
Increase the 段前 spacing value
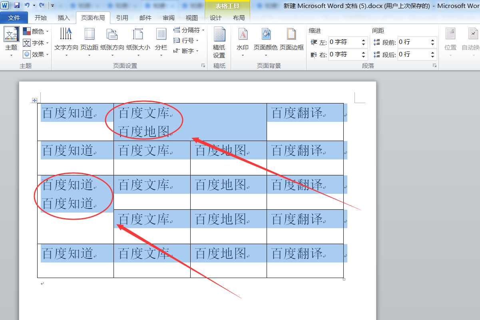[433, 40]
